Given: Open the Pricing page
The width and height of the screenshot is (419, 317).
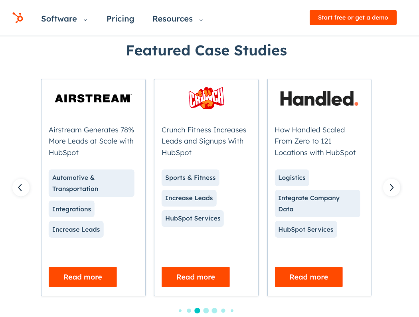Looking at the screenshot, I should click(120, 19).
